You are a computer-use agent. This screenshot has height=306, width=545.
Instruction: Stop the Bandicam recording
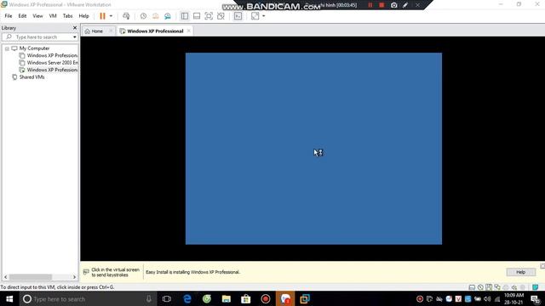point(381,5)
